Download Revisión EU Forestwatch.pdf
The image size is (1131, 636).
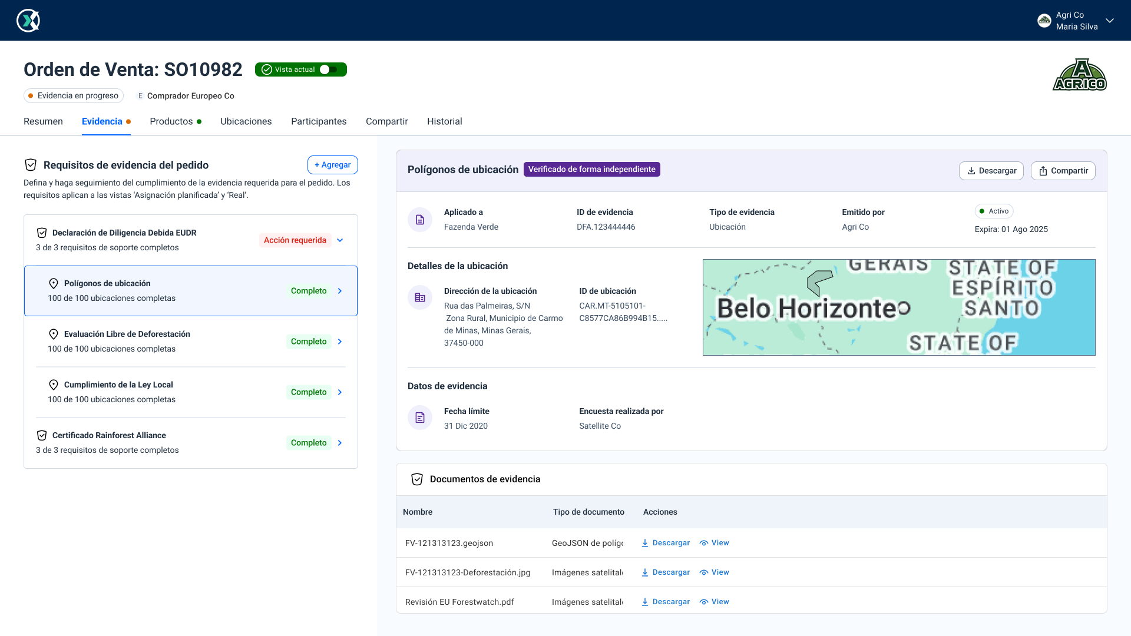(666, 602)
